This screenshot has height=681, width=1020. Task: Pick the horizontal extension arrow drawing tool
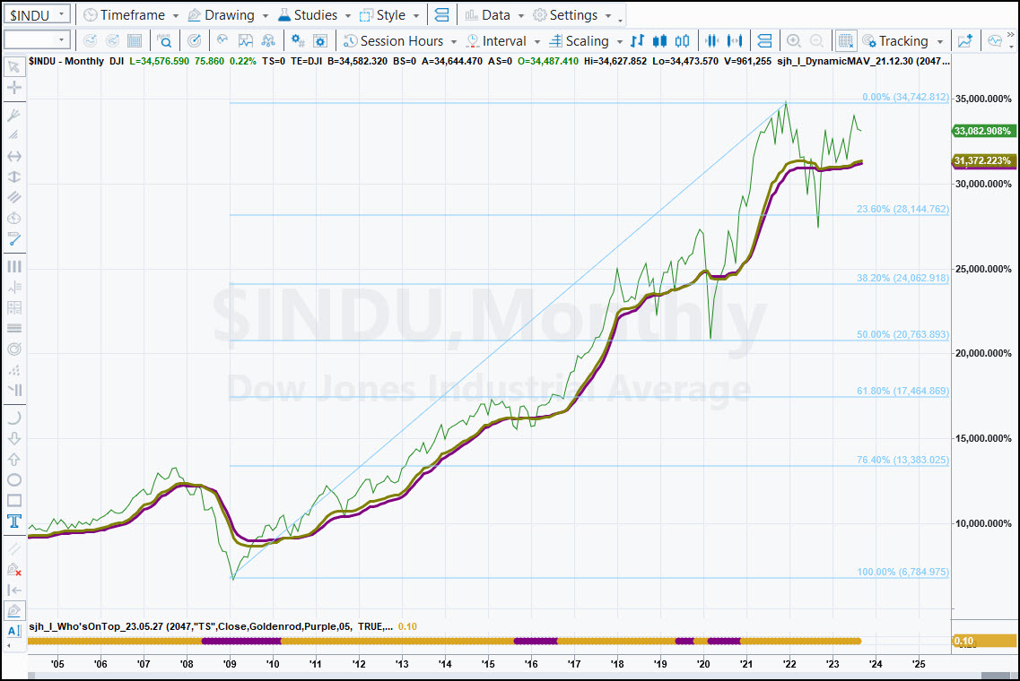(x=13, y=156)
